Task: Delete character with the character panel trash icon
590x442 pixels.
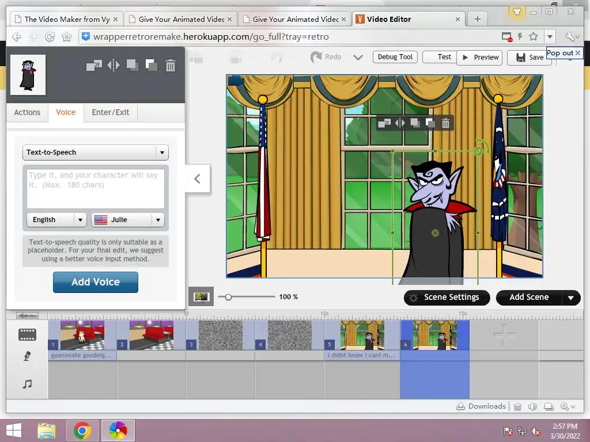Action: click(x=171, y=66)
